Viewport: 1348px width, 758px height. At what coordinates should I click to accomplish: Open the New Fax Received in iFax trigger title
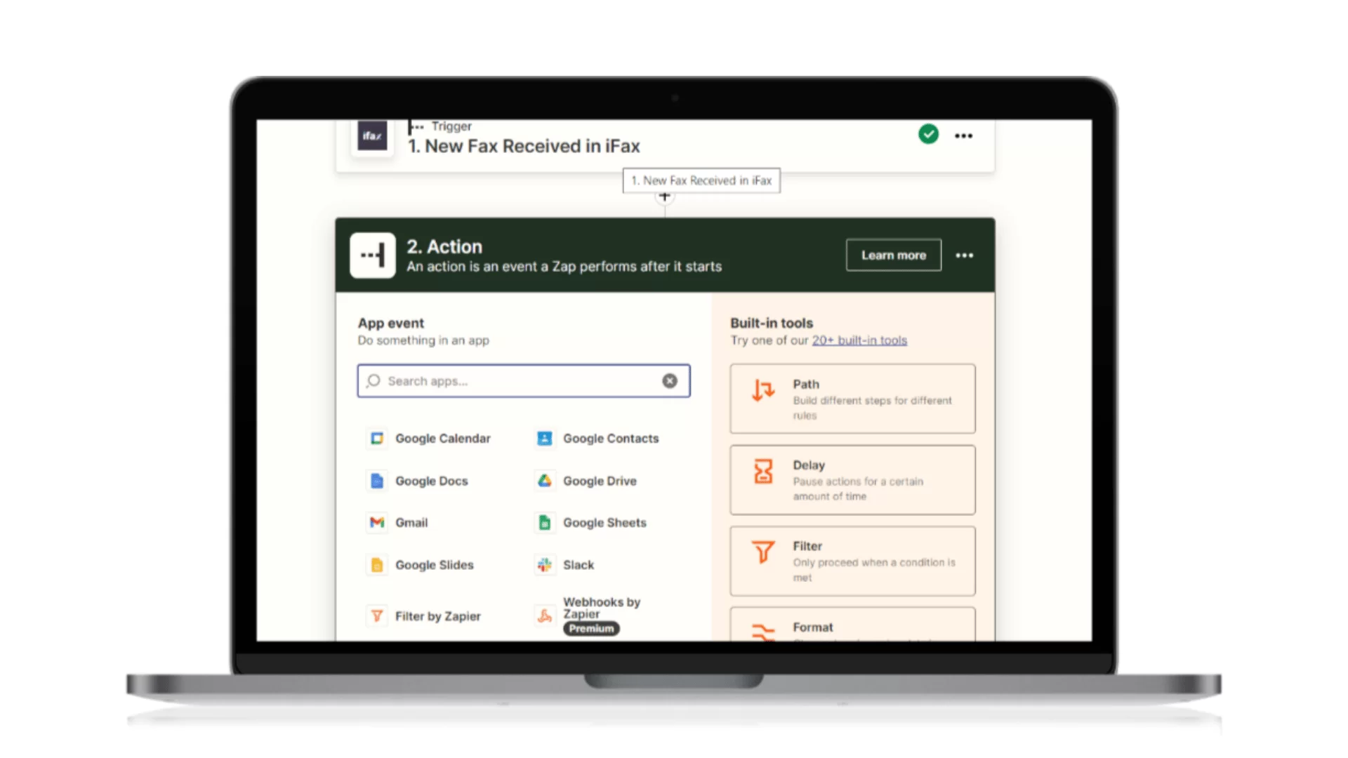point(524,146)
